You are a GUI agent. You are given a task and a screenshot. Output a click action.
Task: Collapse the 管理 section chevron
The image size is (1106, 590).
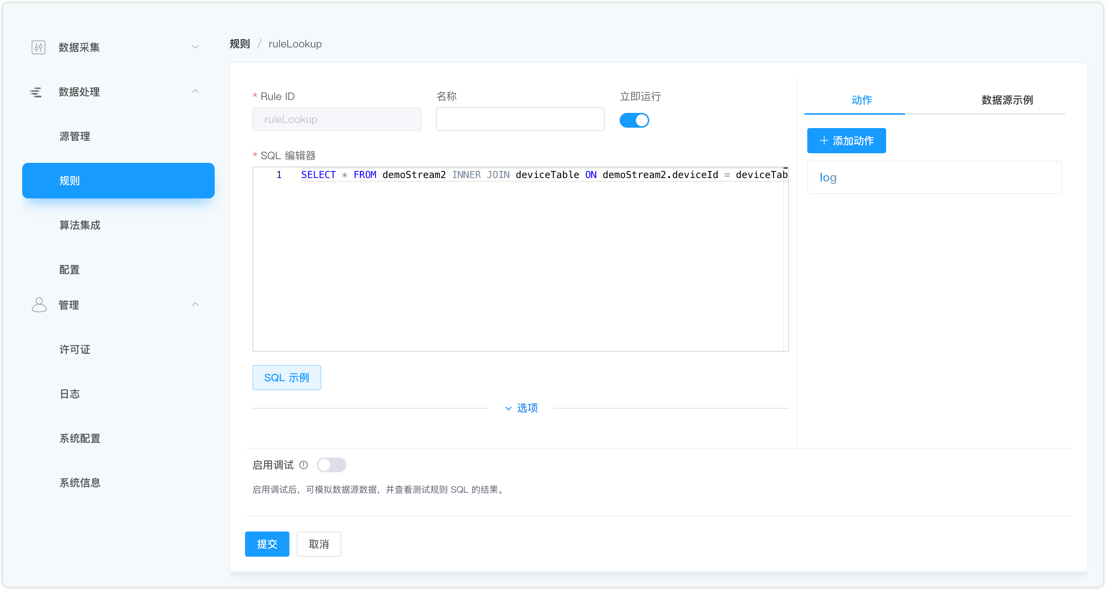[x=195, y=305]
